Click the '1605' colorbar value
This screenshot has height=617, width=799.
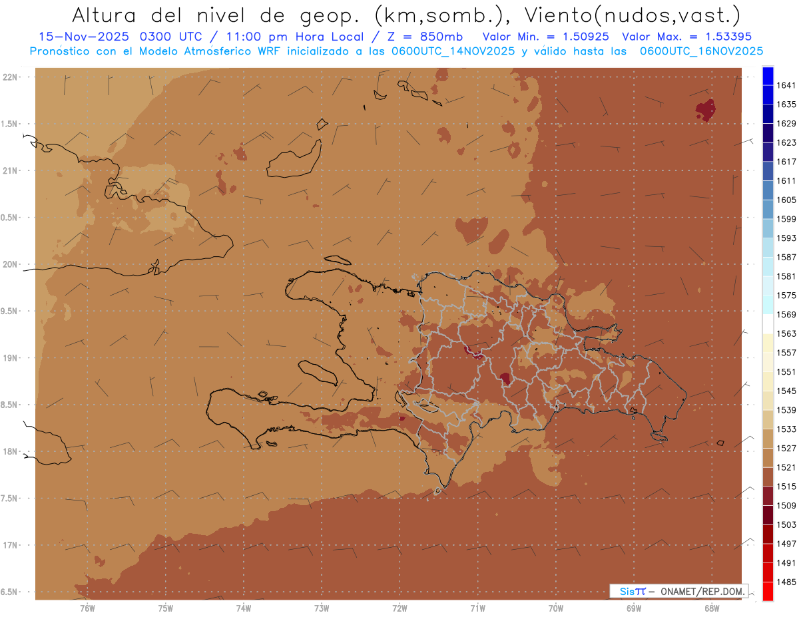786,200
